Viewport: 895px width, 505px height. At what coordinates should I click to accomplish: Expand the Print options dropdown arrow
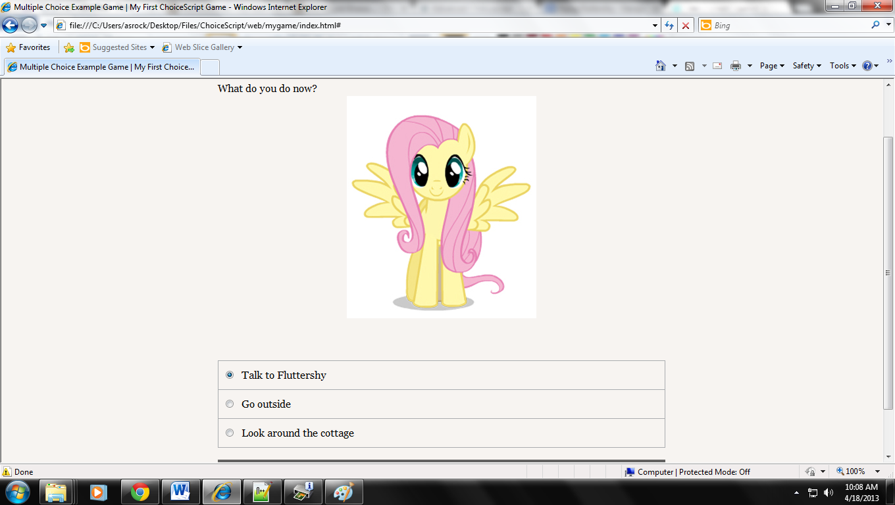point(750,66)
